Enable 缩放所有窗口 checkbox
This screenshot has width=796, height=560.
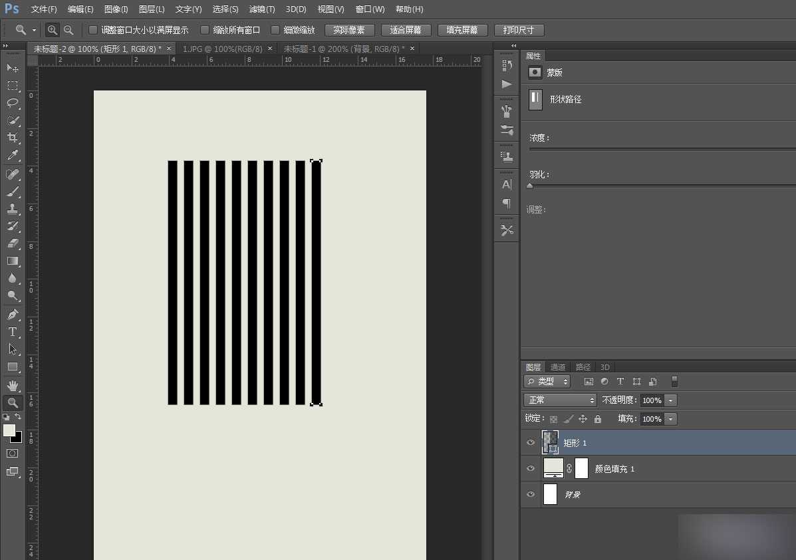click(x=205, y=30)
